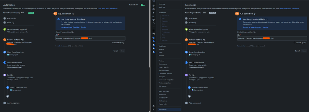
Task: Click the branch plus icon in rule 1417
Action: point(7,96)
